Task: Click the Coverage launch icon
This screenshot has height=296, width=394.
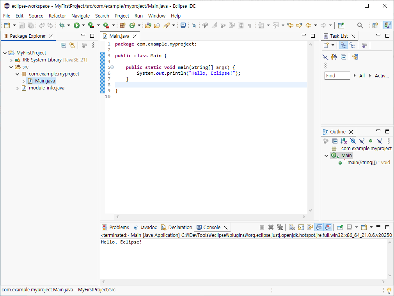Action: 91,25
